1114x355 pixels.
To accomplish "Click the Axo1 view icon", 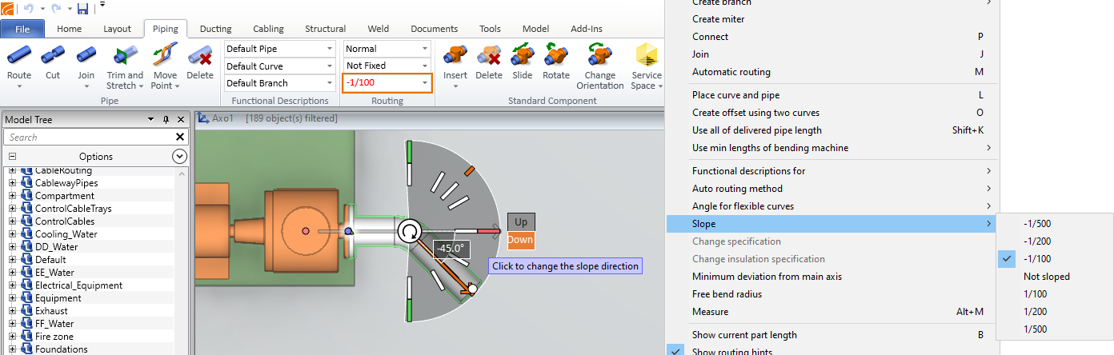I will [202, 118].
